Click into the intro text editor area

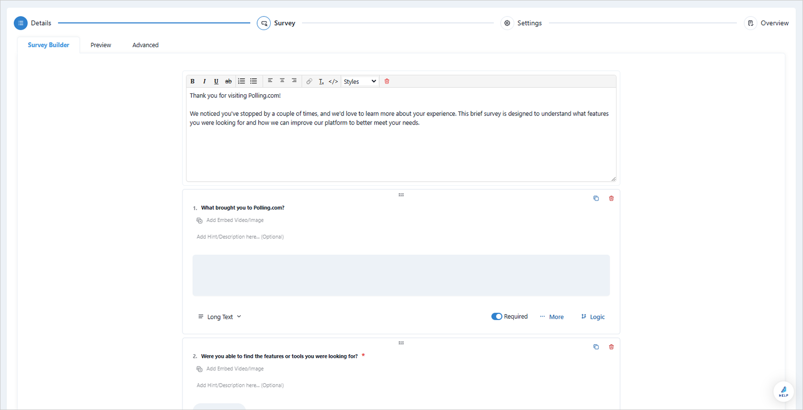[401, 134]
